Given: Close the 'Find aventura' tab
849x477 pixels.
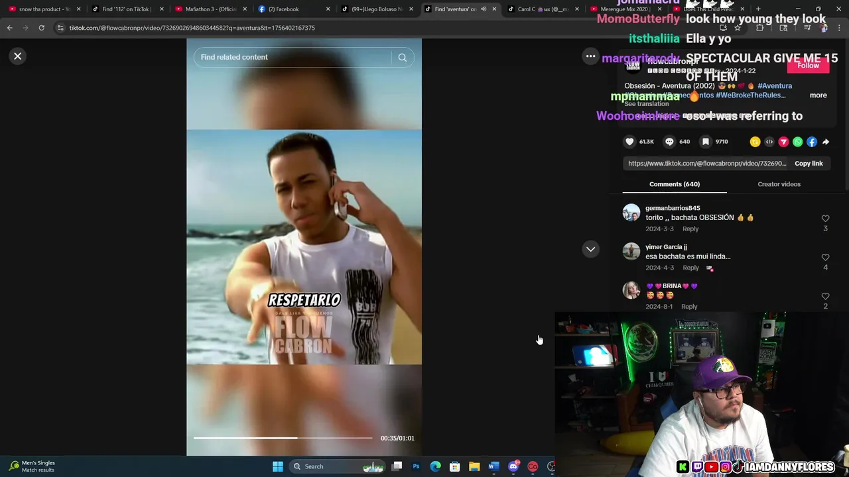Looking at the screenshot, I should click(x=494, y=9).
